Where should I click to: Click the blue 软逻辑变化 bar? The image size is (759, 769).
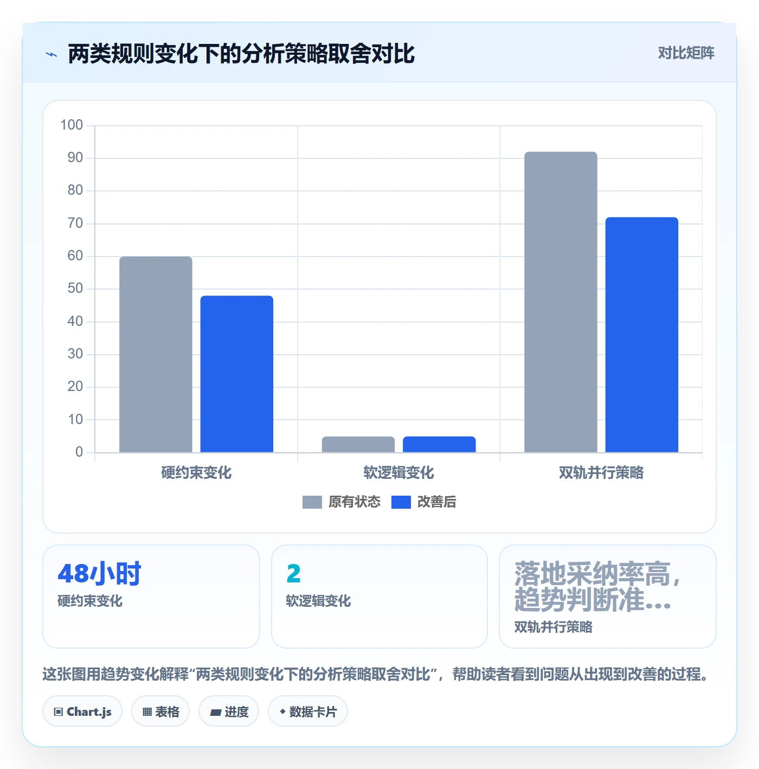[439, 444]
